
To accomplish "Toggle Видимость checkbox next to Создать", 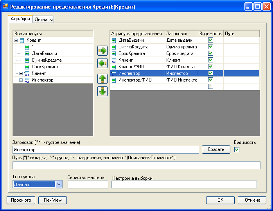I will tap(237, 149).
